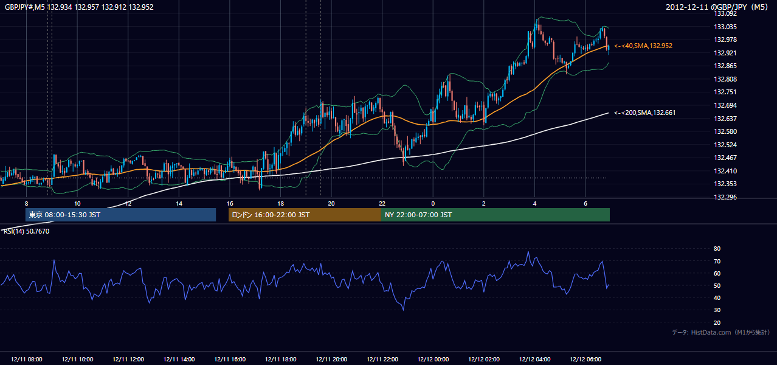Viewport: 777px width, 365px height.
Task: Click hour marker 22 under price chart
Action: (382, 203)
